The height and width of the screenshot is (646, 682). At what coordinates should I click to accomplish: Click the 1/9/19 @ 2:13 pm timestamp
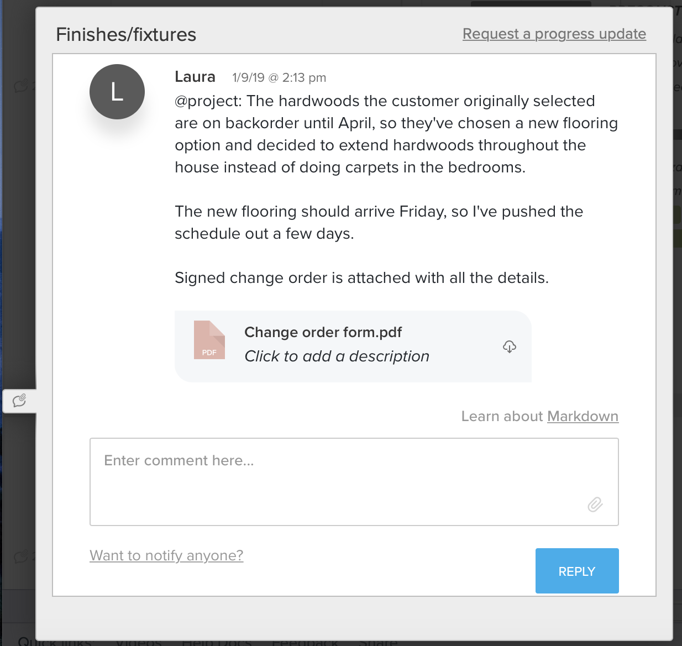point(279,77)
